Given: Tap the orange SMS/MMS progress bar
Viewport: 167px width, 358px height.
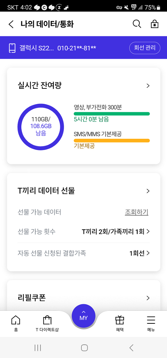Looking at the screenshot, I should pos(112,141).
